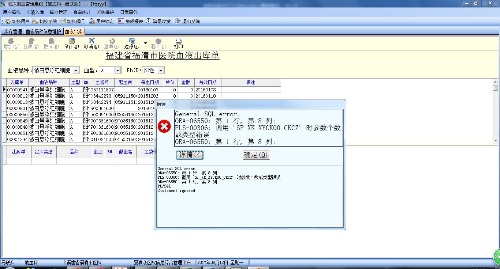
Task: Click the stock table scrollbar thumb
Action: point(496,88)
